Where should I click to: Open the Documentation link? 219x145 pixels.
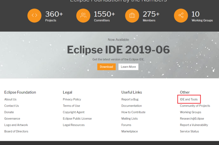tap(132, 106)
